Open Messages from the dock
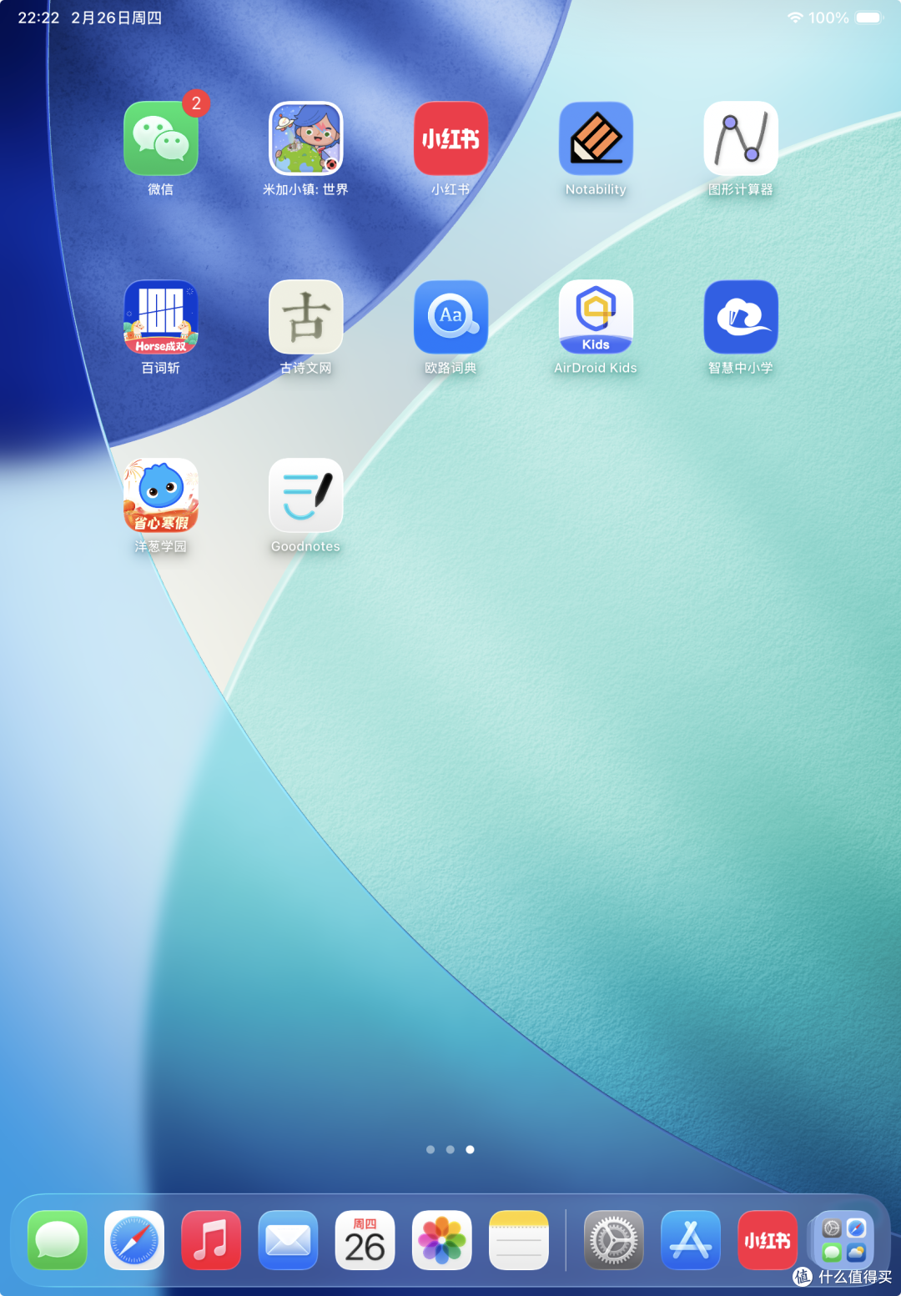 tap(58, 1240)
